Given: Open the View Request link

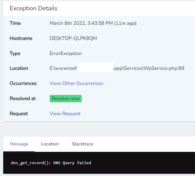Looking at the screenshot, I should click(65, 114).
